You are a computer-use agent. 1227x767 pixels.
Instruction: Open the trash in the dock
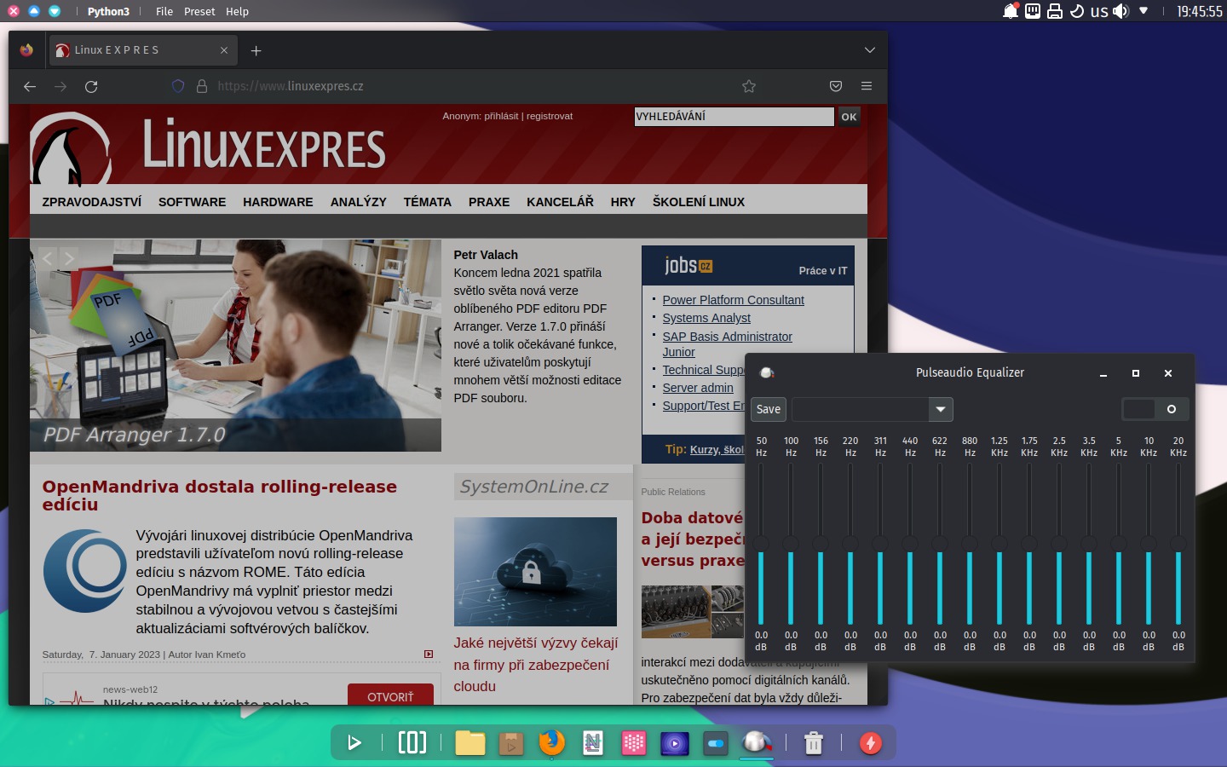coord(814,743)
